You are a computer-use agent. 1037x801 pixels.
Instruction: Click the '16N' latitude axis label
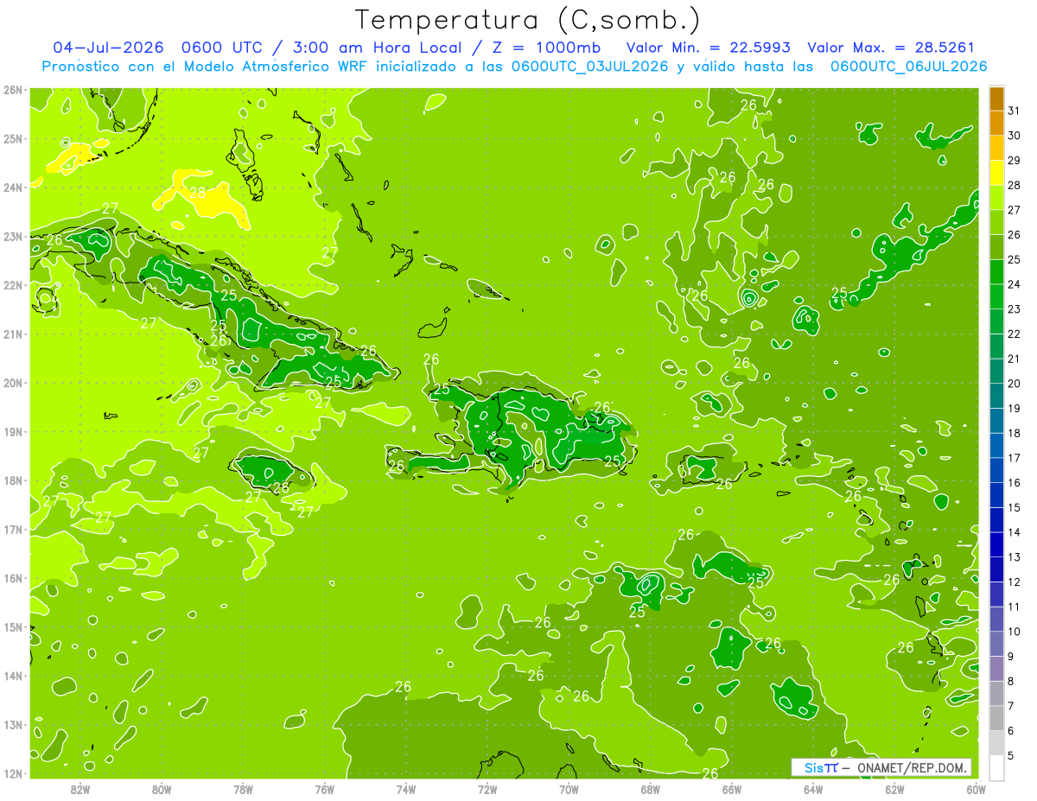click(x=13, y=578)
